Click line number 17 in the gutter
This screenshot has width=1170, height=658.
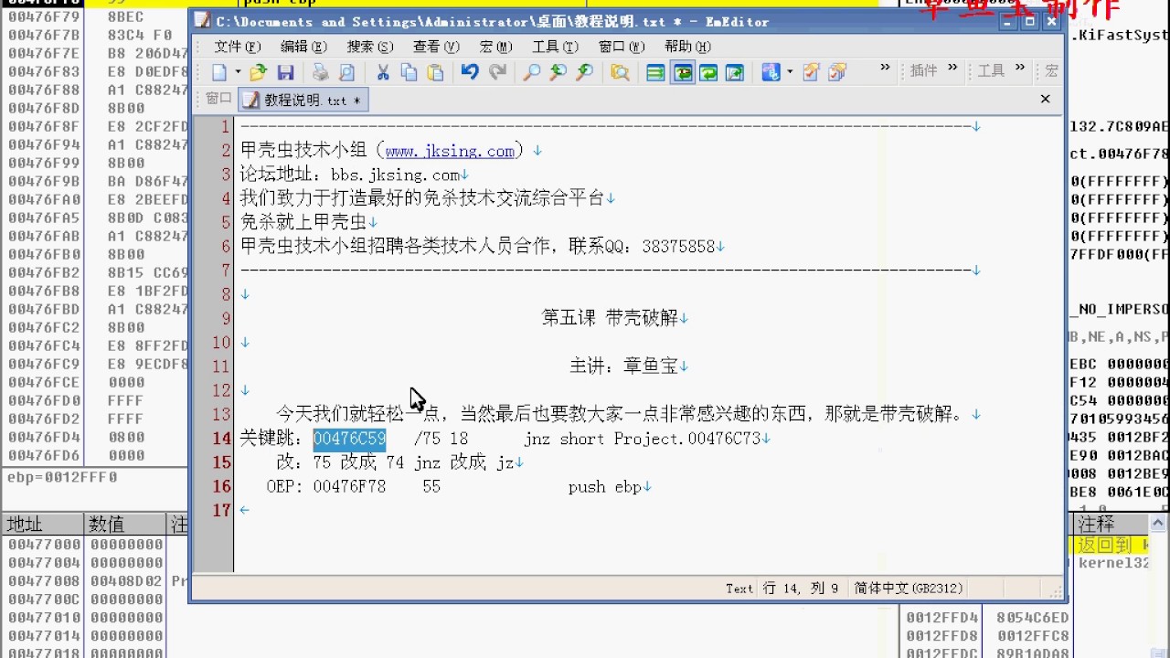coord(221,510)
